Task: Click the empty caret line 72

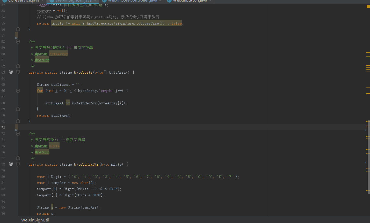Action: click(x=191, y=127)
